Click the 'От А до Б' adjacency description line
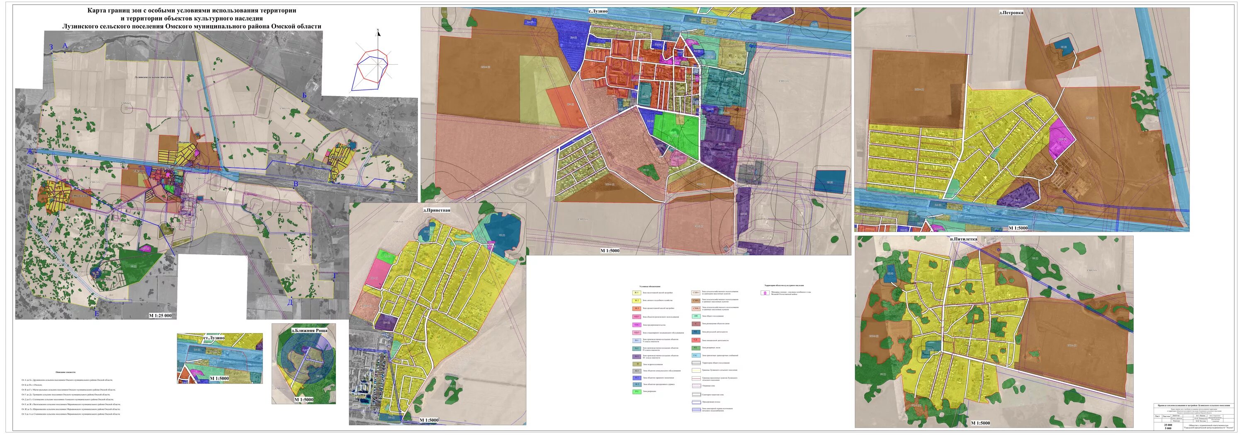Screen dimensions: 1244x435 (68, 380)
